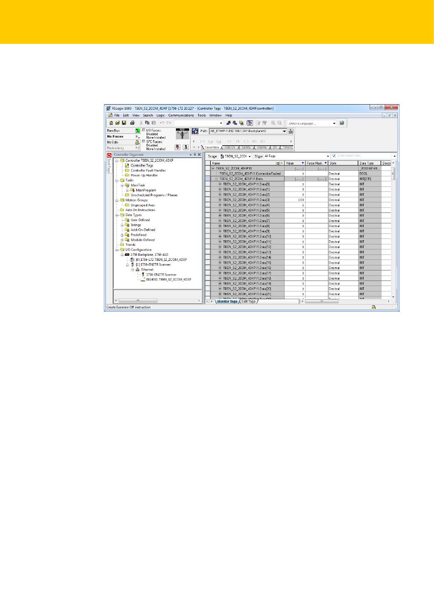Image resolution: width=434 pixels, height=614 pixels.
Task: Open the Show All Tags dropdown
Action: (328, 156)
